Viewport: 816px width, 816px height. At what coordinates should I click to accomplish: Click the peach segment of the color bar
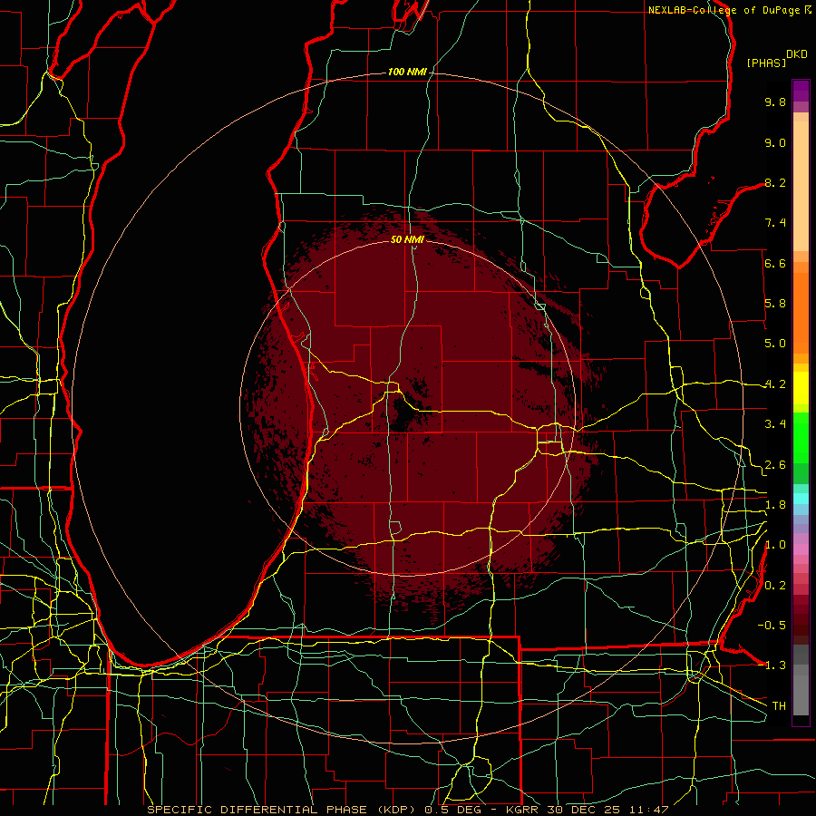[801, 185]
